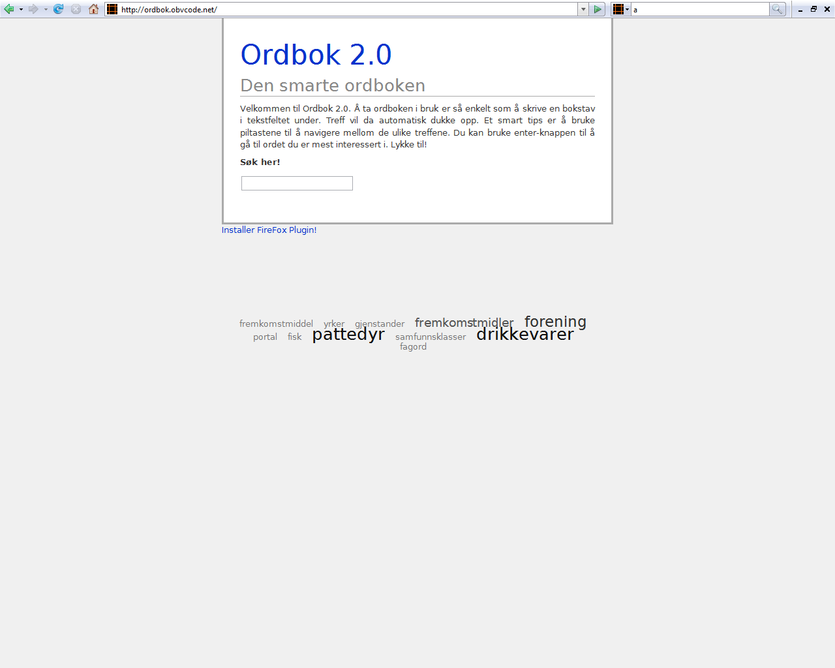Click the magnifier search button
The height and width of the screenshot is (668, 835).
tap(777, 9)
